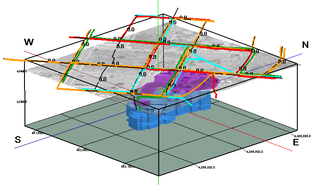324x185 pixels.
Task: Click the E compass direction label
Action: (x=296, y=143)
